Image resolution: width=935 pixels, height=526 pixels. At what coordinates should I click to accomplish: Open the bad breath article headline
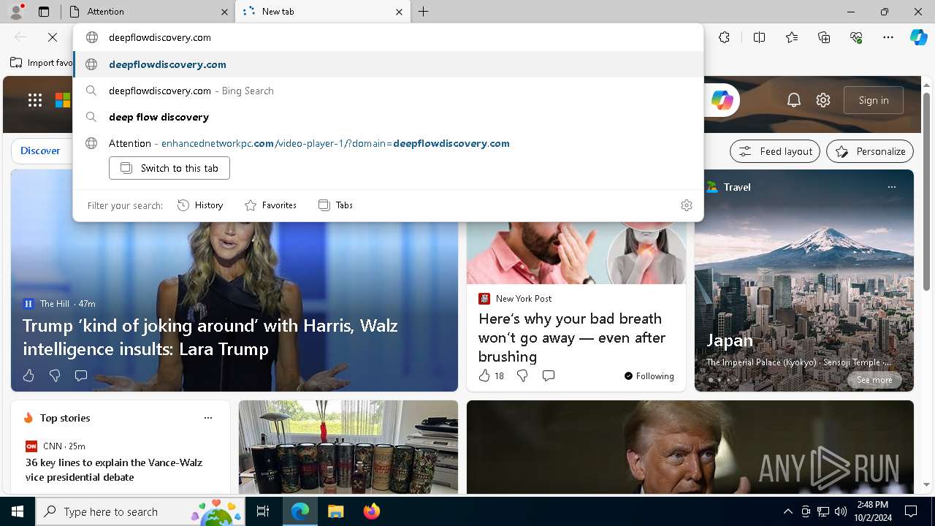point(572,338)
